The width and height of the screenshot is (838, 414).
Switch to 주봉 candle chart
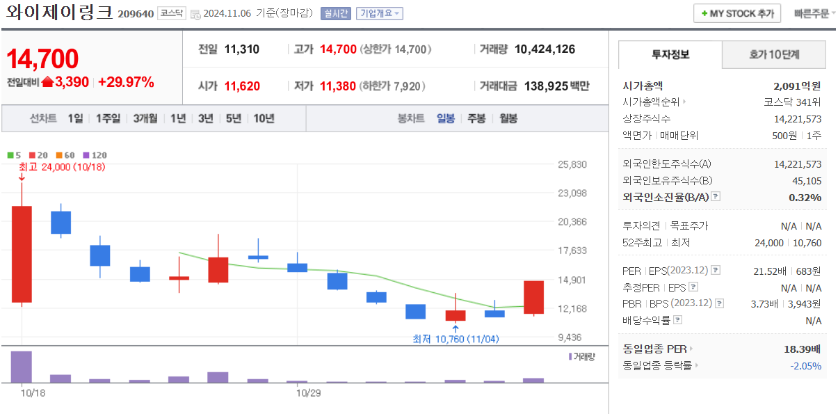point(476,118)
